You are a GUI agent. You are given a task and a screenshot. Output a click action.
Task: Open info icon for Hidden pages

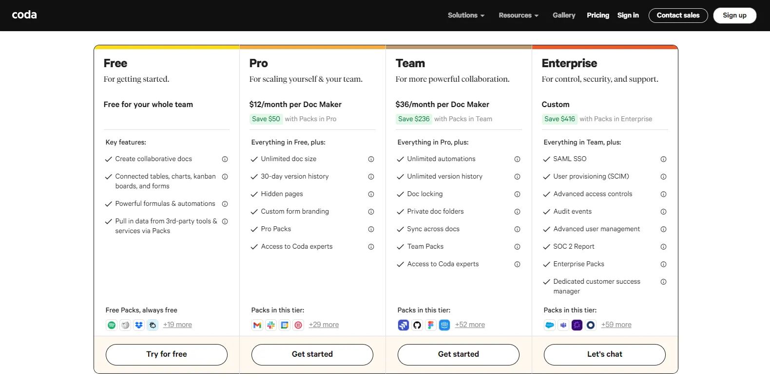tap(371, 194)
